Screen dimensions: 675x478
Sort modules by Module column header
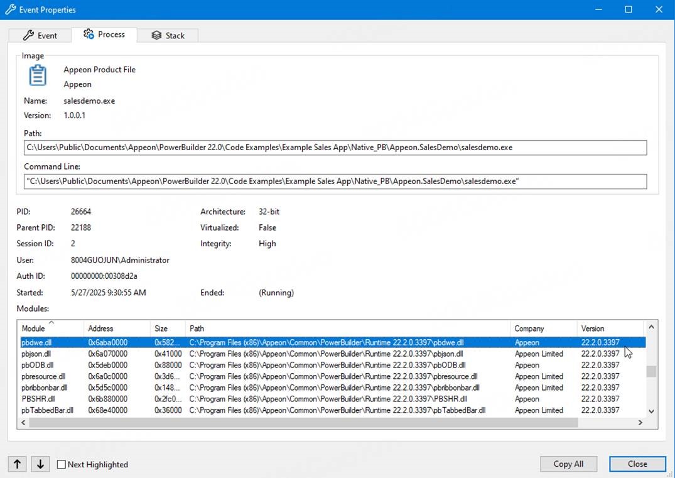click(51, 328)
